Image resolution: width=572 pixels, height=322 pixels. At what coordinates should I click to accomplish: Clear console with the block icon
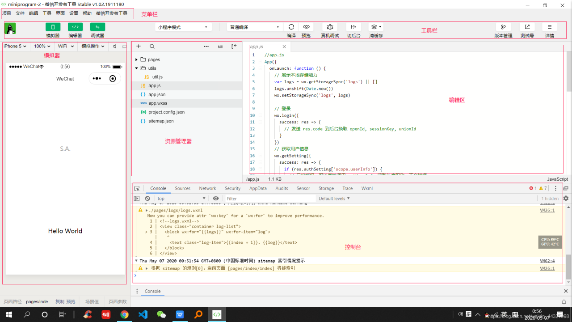[x=147, y=199]
